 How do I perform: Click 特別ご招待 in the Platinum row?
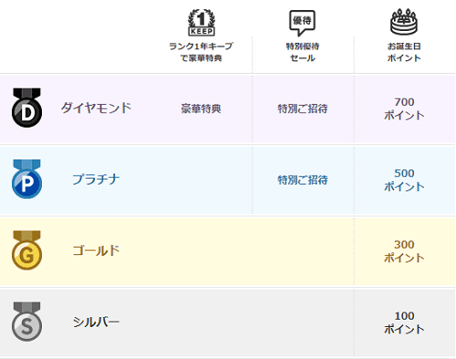(x=303, y=179)
